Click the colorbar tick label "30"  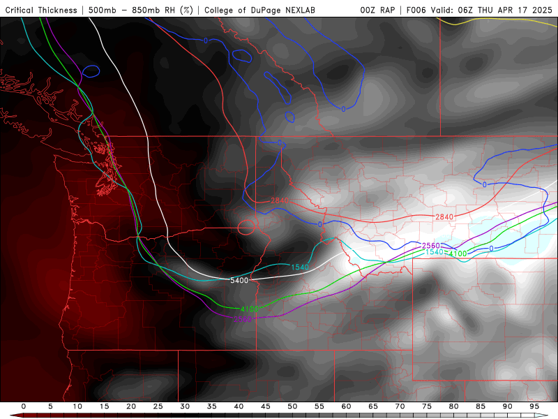185,406
